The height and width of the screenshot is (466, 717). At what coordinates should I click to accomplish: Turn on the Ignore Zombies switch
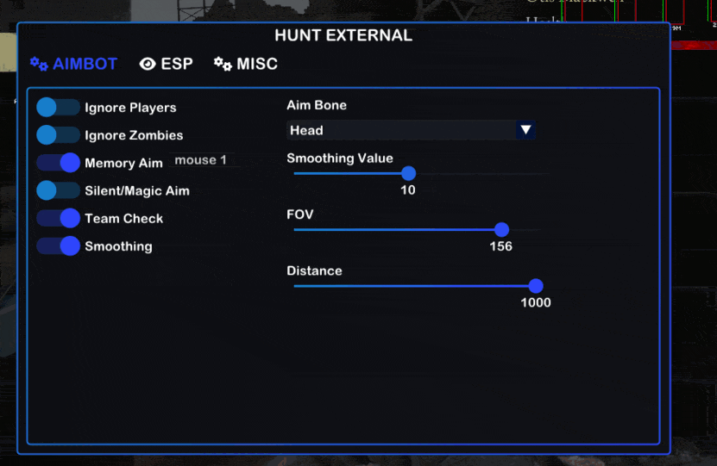click(58, 135)
